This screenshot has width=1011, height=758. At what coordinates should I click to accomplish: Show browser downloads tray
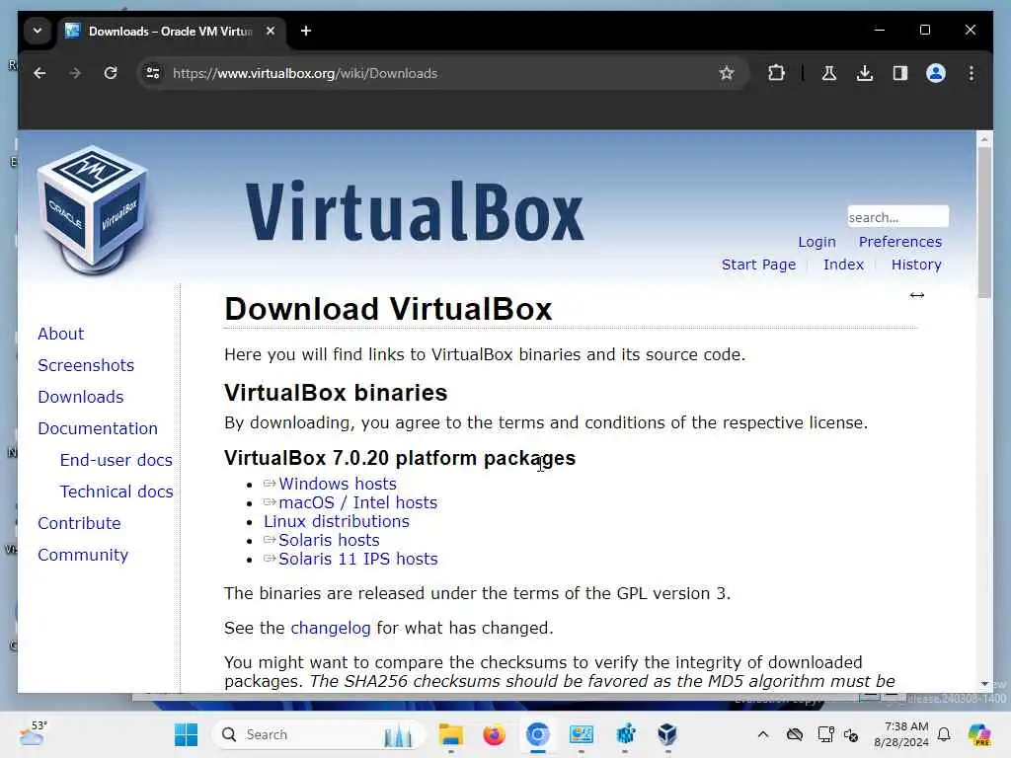[x=865, y=73]
